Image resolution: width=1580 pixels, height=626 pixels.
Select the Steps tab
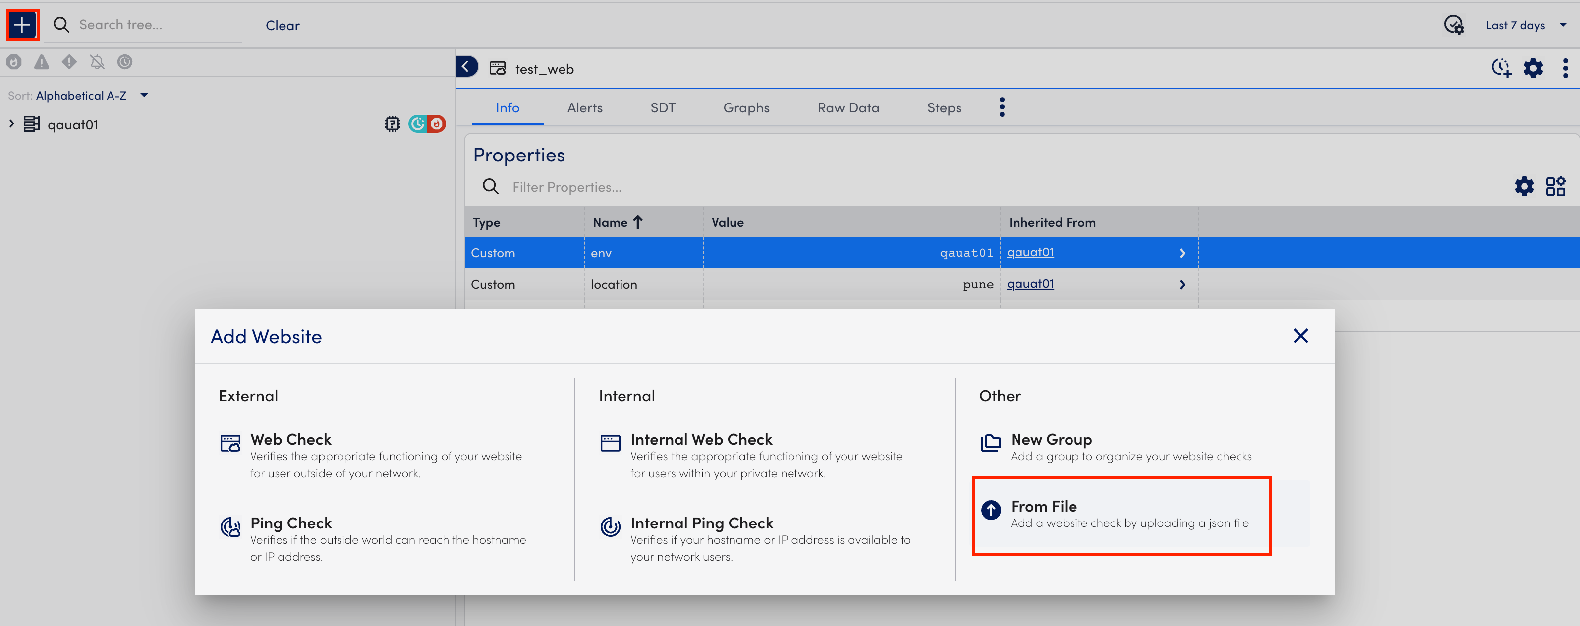(943, 106)
